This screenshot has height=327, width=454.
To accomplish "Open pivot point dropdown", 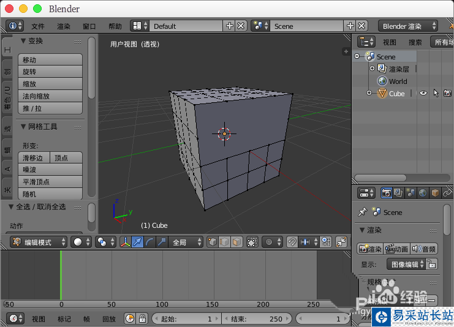I will pyautogui.click(x=105, y=242).
